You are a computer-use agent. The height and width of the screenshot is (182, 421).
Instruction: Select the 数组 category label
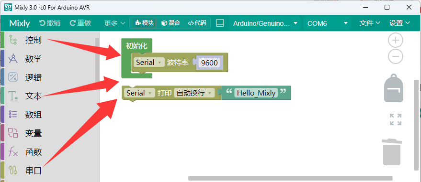point(34,115)
